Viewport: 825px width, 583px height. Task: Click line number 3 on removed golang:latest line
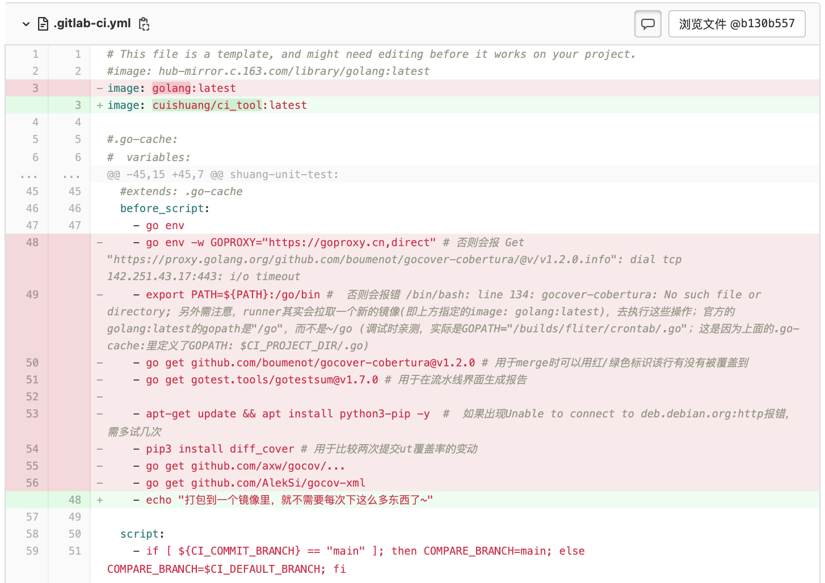pos(35,88)
